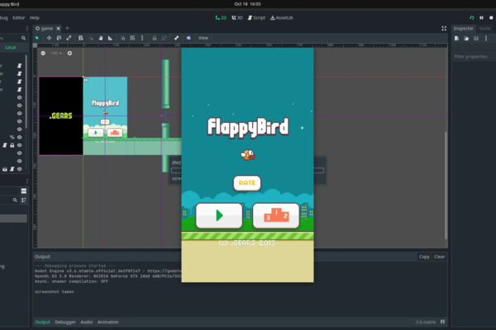Open the script beside the lock icon in the scene tree
The width and height of the screenshot is (496, 330).
click(x=5, y=145)
